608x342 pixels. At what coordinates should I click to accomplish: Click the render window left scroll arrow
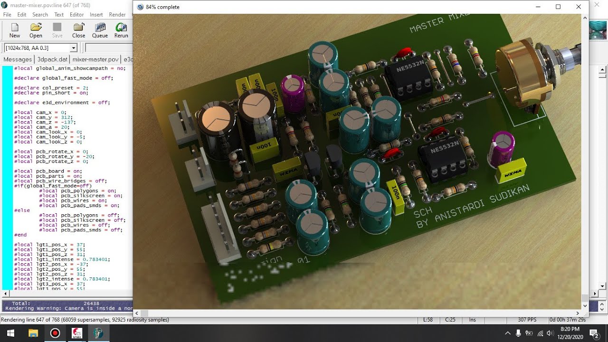click(137, 313)
